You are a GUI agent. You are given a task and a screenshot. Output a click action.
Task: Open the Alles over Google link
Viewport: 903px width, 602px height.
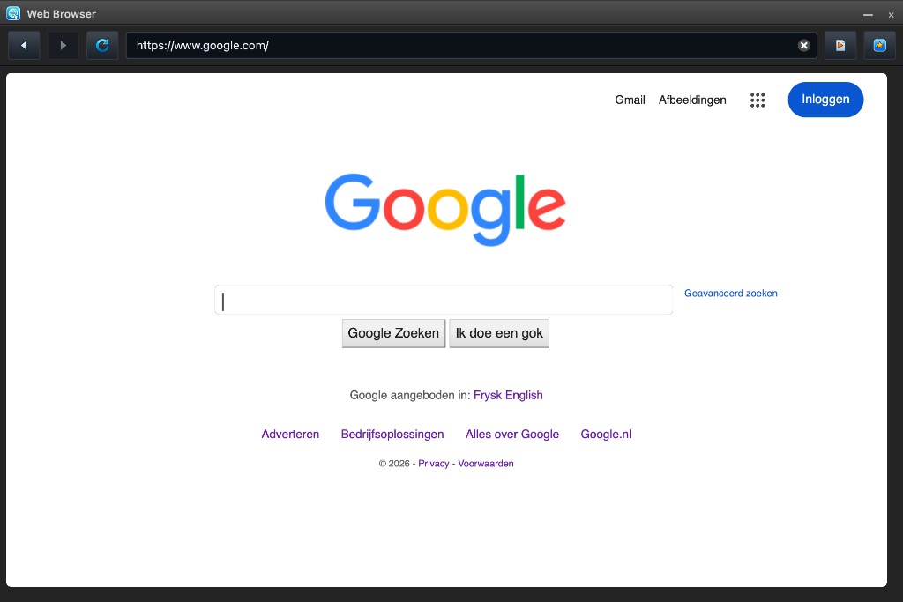tap(512, 434)
